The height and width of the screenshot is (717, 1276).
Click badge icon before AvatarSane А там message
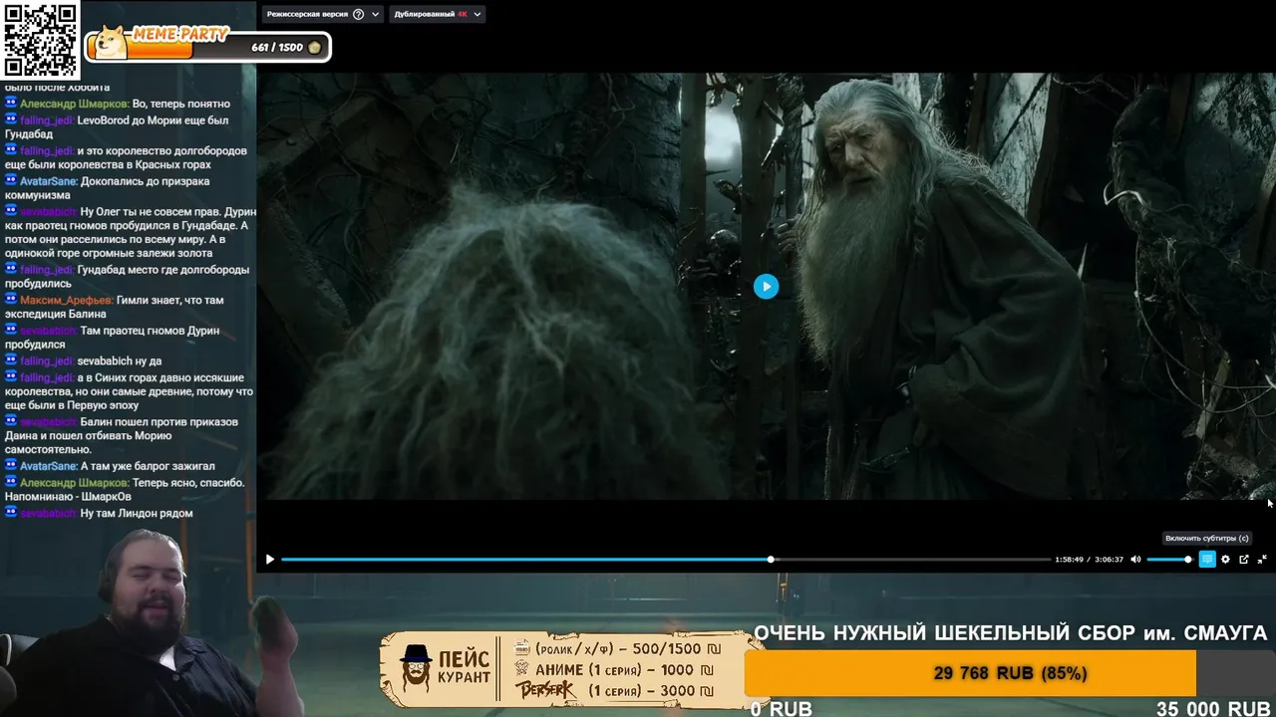click(11, 466)
